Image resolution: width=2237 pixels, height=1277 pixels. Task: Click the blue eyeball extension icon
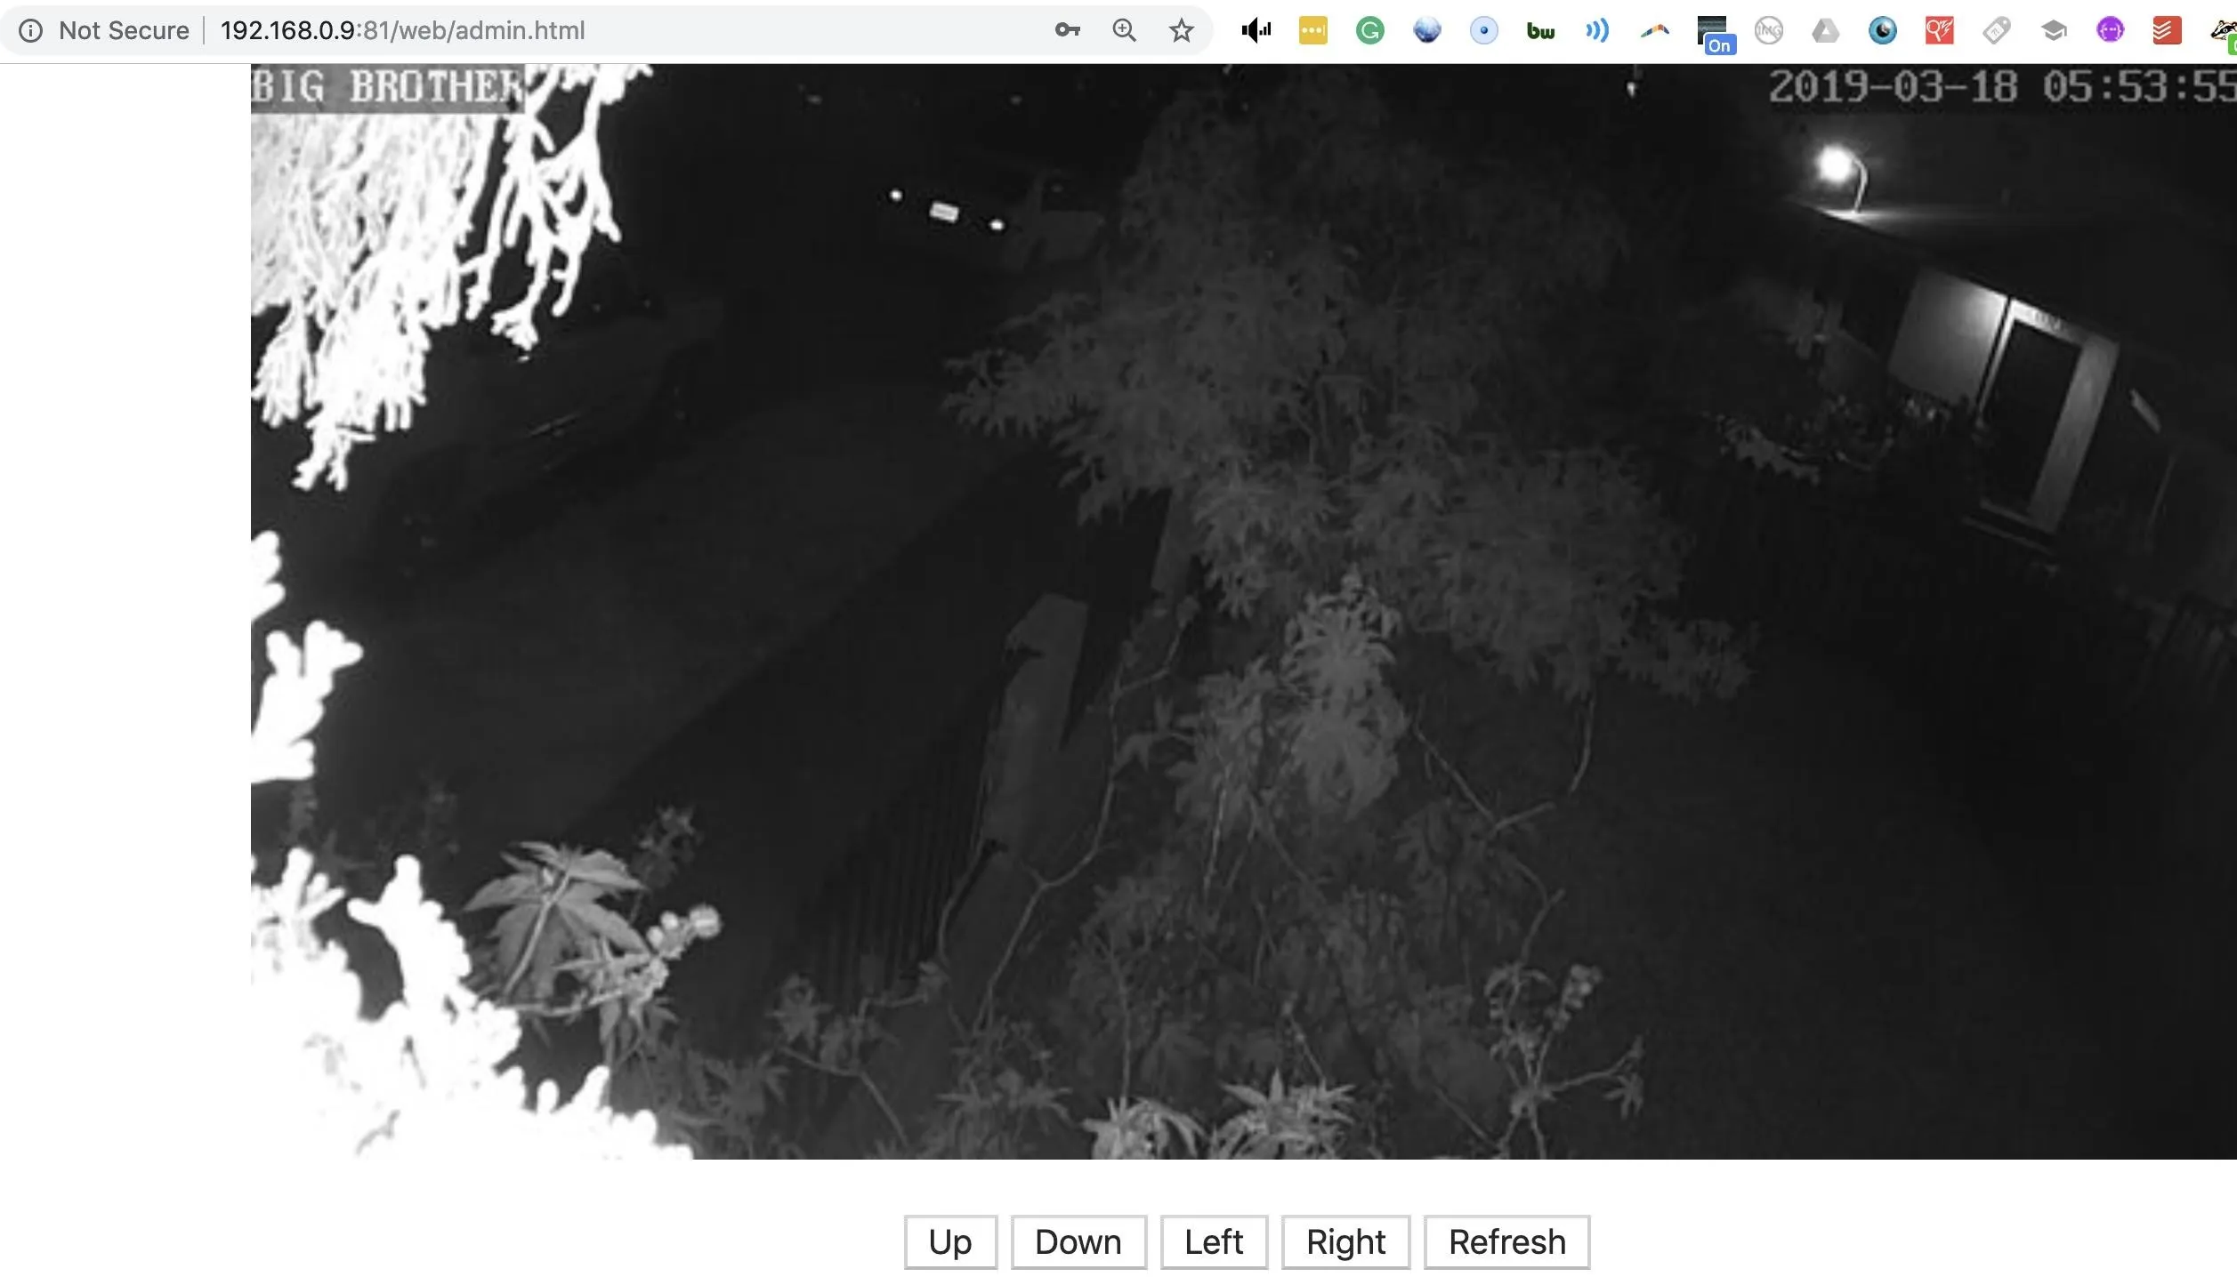click(1883, 31)
